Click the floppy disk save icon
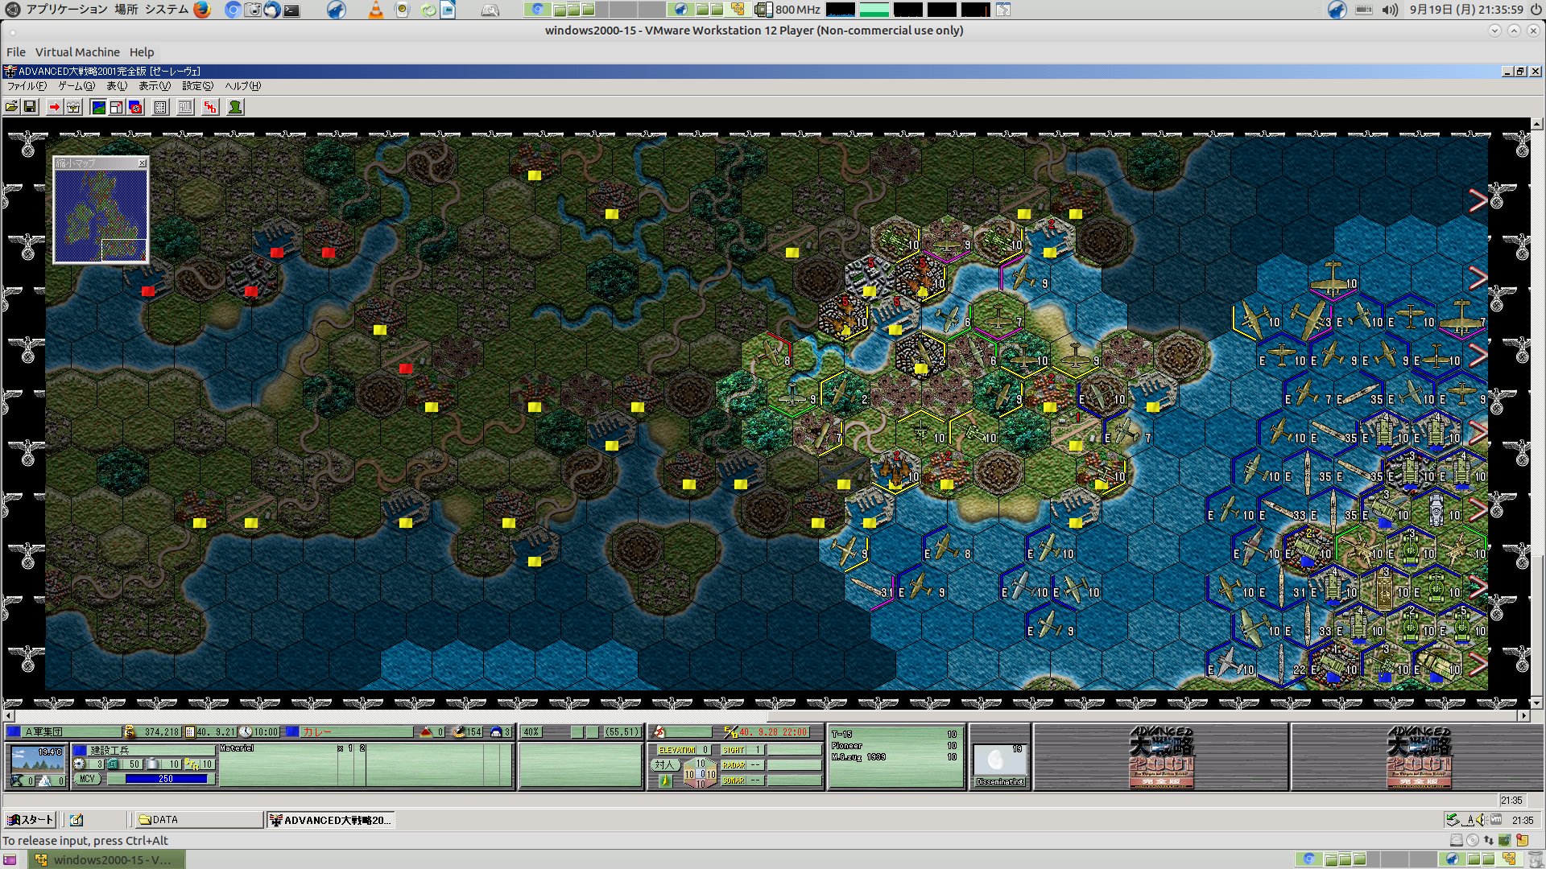The image size is (1546, 869). pos(31,107)
